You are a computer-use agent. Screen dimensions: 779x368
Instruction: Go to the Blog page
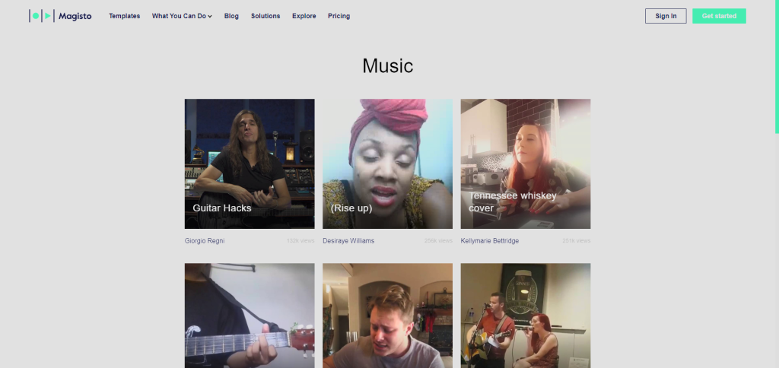tap(231, 16)
